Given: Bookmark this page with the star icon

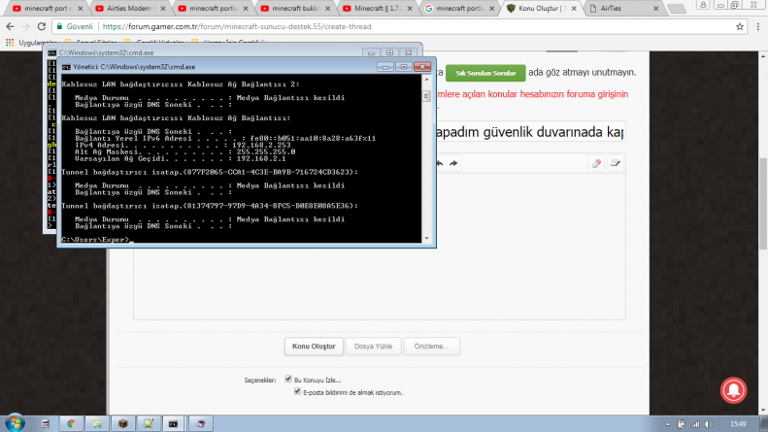Looking at the screenshot, I should point(740,27).
